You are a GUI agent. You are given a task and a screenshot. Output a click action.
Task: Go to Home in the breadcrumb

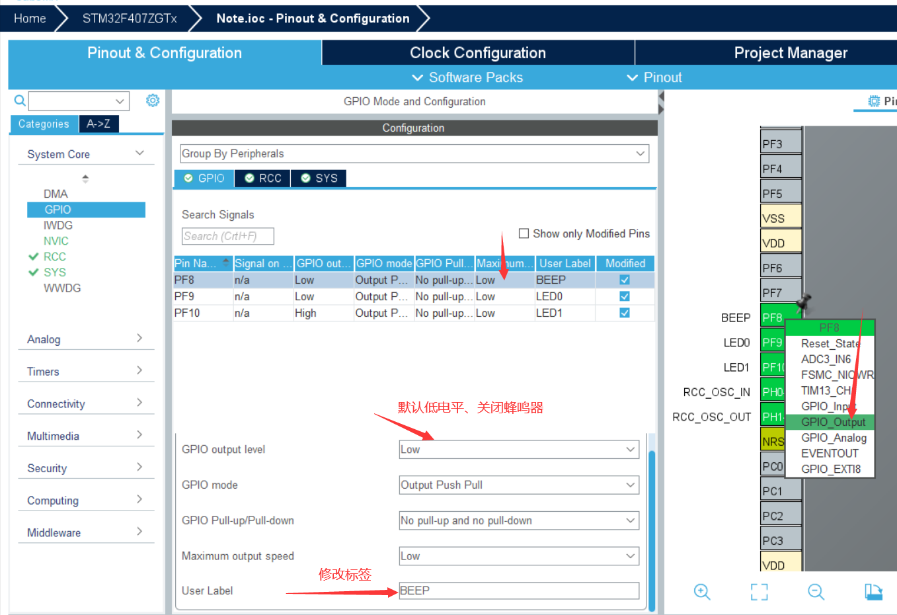pos(30,19)
